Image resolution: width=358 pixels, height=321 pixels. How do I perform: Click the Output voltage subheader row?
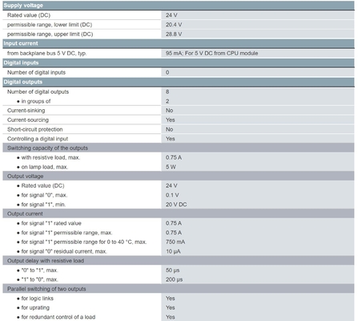(179, 177)
